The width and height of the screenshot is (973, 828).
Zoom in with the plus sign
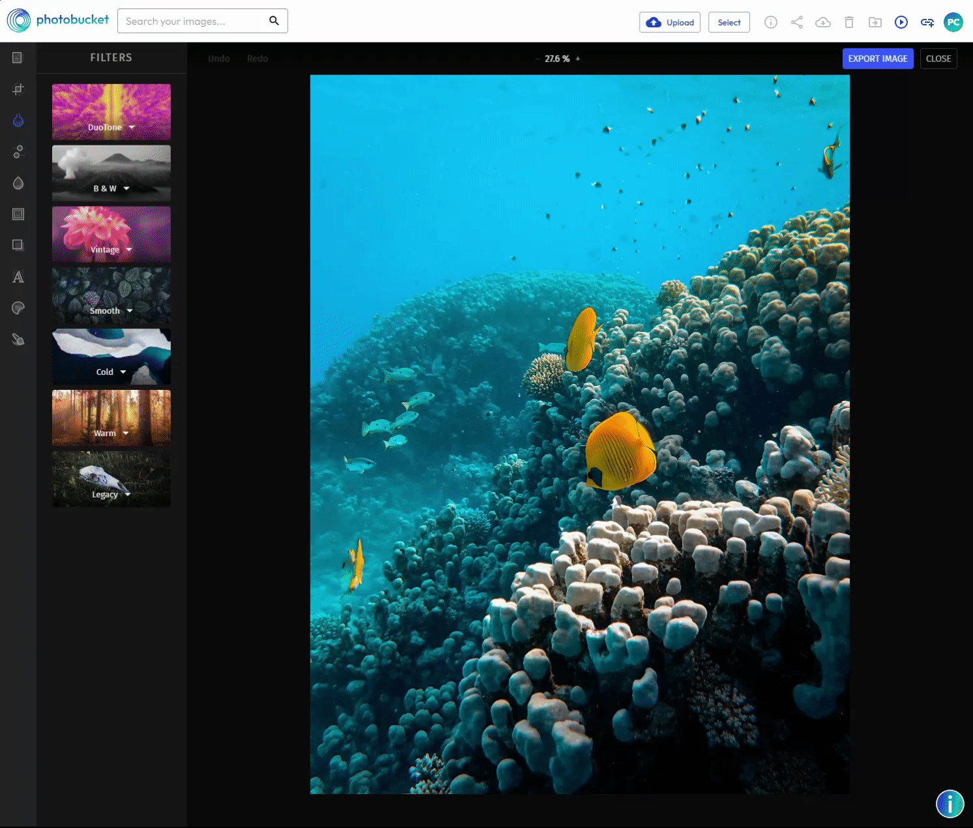tap(578, 59)
